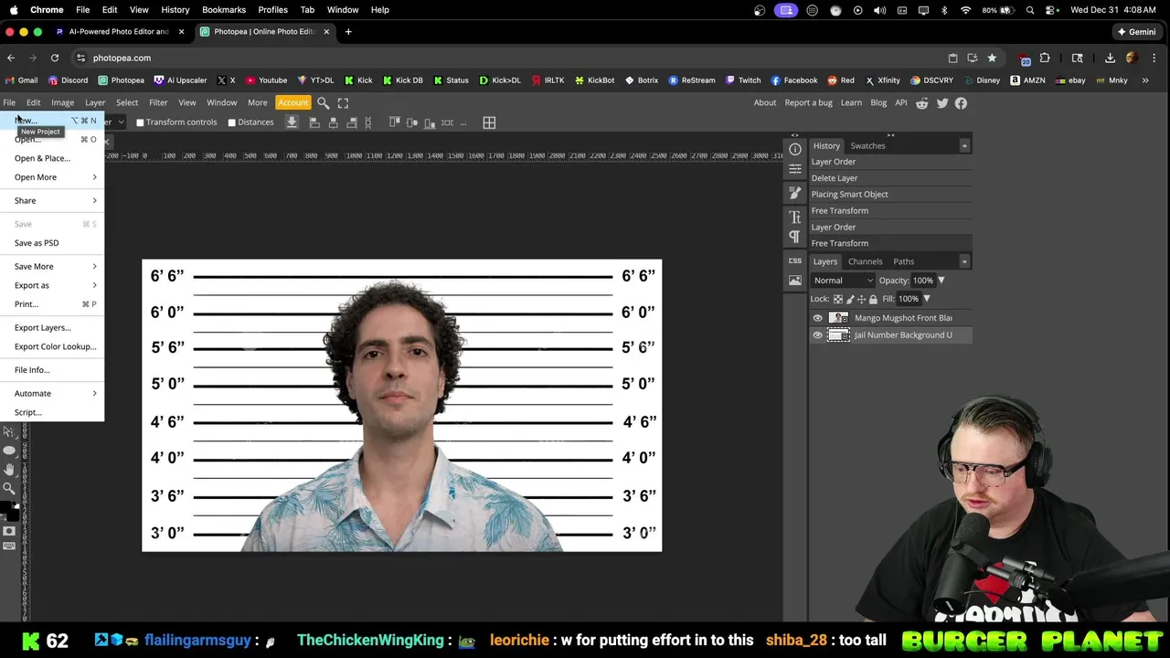This screenshot has height=658, width=1170.
Task: Click the grid layout icon in options bar
Action: point(489,122)
